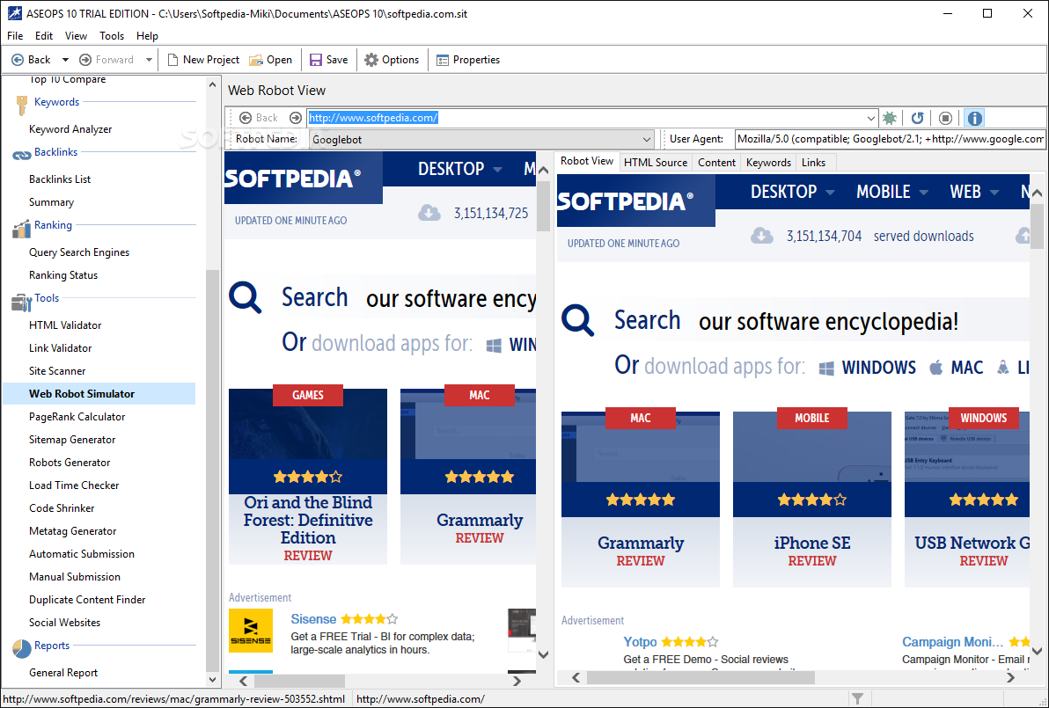Create a New Project from toolbar

tap(202, 60)
